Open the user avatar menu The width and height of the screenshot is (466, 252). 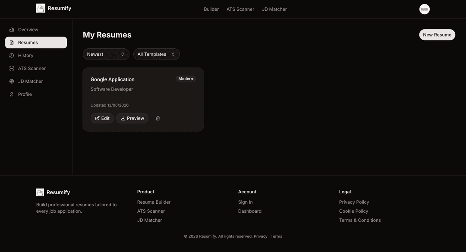pos(425,9)
